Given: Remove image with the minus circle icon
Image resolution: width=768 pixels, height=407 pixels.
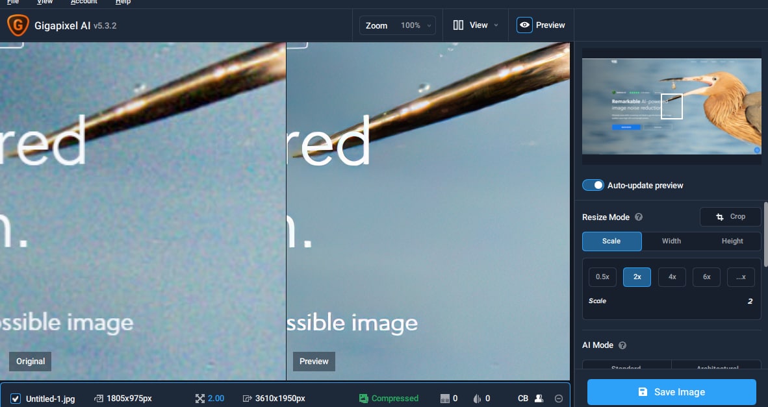Looking at the screenshot, I should (x=558, y=399).
